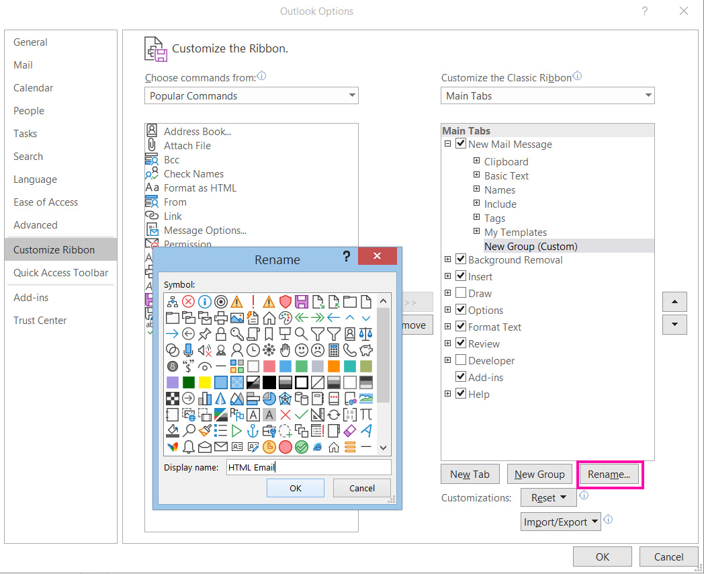Expand the Basic Text group
This screenshot has height=574, width=704.
476,175
